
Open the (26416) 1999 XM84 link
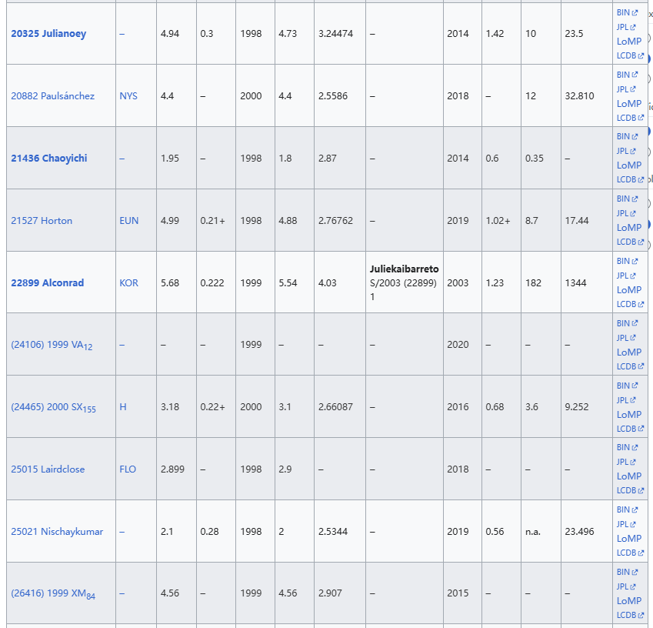[x=53, y=594]
